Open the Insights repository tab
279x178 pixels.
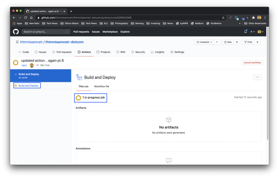(158, 52)
